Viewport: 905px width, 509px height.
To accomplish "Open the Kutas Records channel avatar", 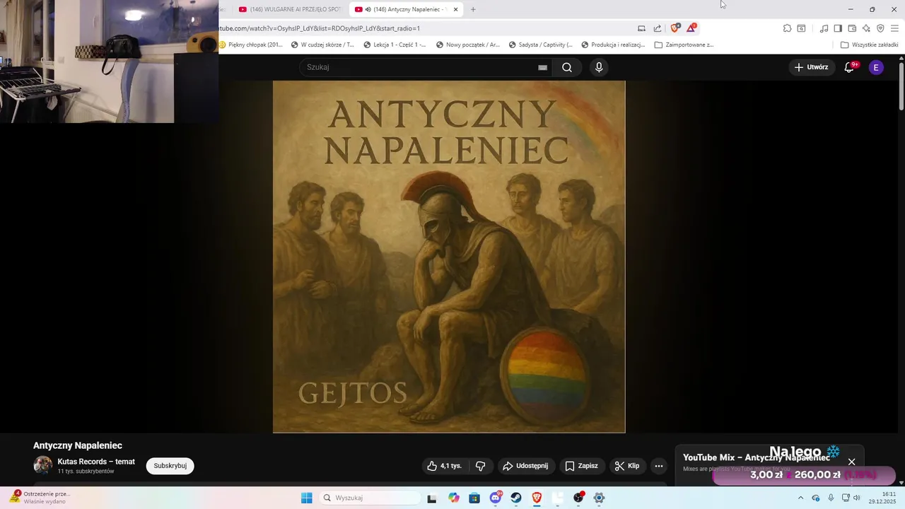I will 43,465.
